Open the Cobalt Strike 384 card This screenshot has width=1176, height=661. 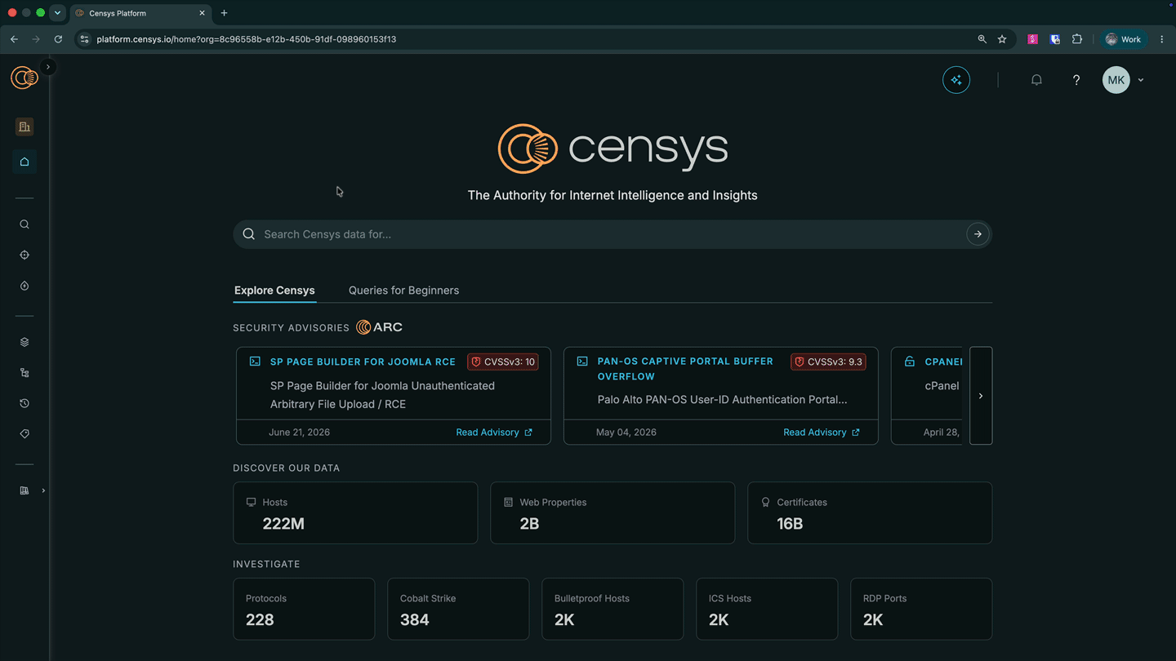coord(458,609)
